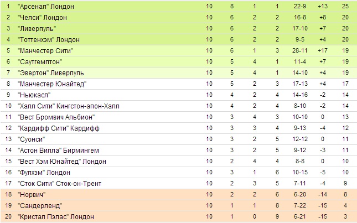
Task: Open "Манчестер Сити" team entry
Action: [x=45, y=50]
